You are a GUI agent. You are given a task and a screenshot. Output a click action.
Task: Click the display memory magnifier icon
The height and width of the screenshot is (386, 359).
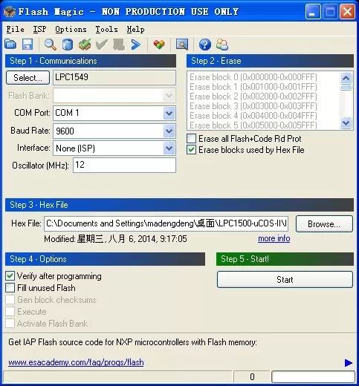[182, 45]
